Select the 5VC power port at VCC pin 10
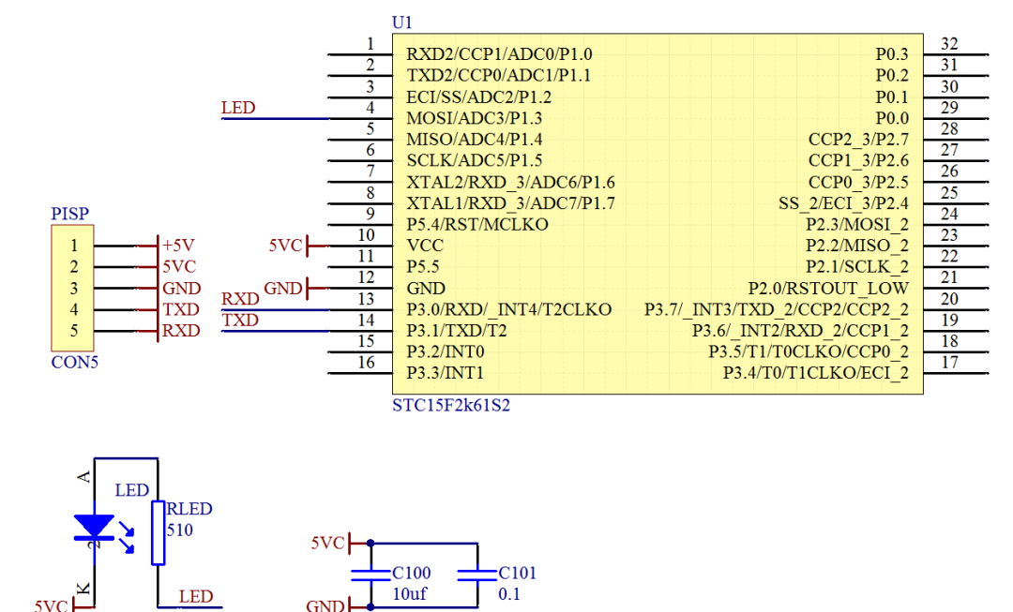Image resolution: width=1013 pixels, height=612 pixels. click(298, 246)
